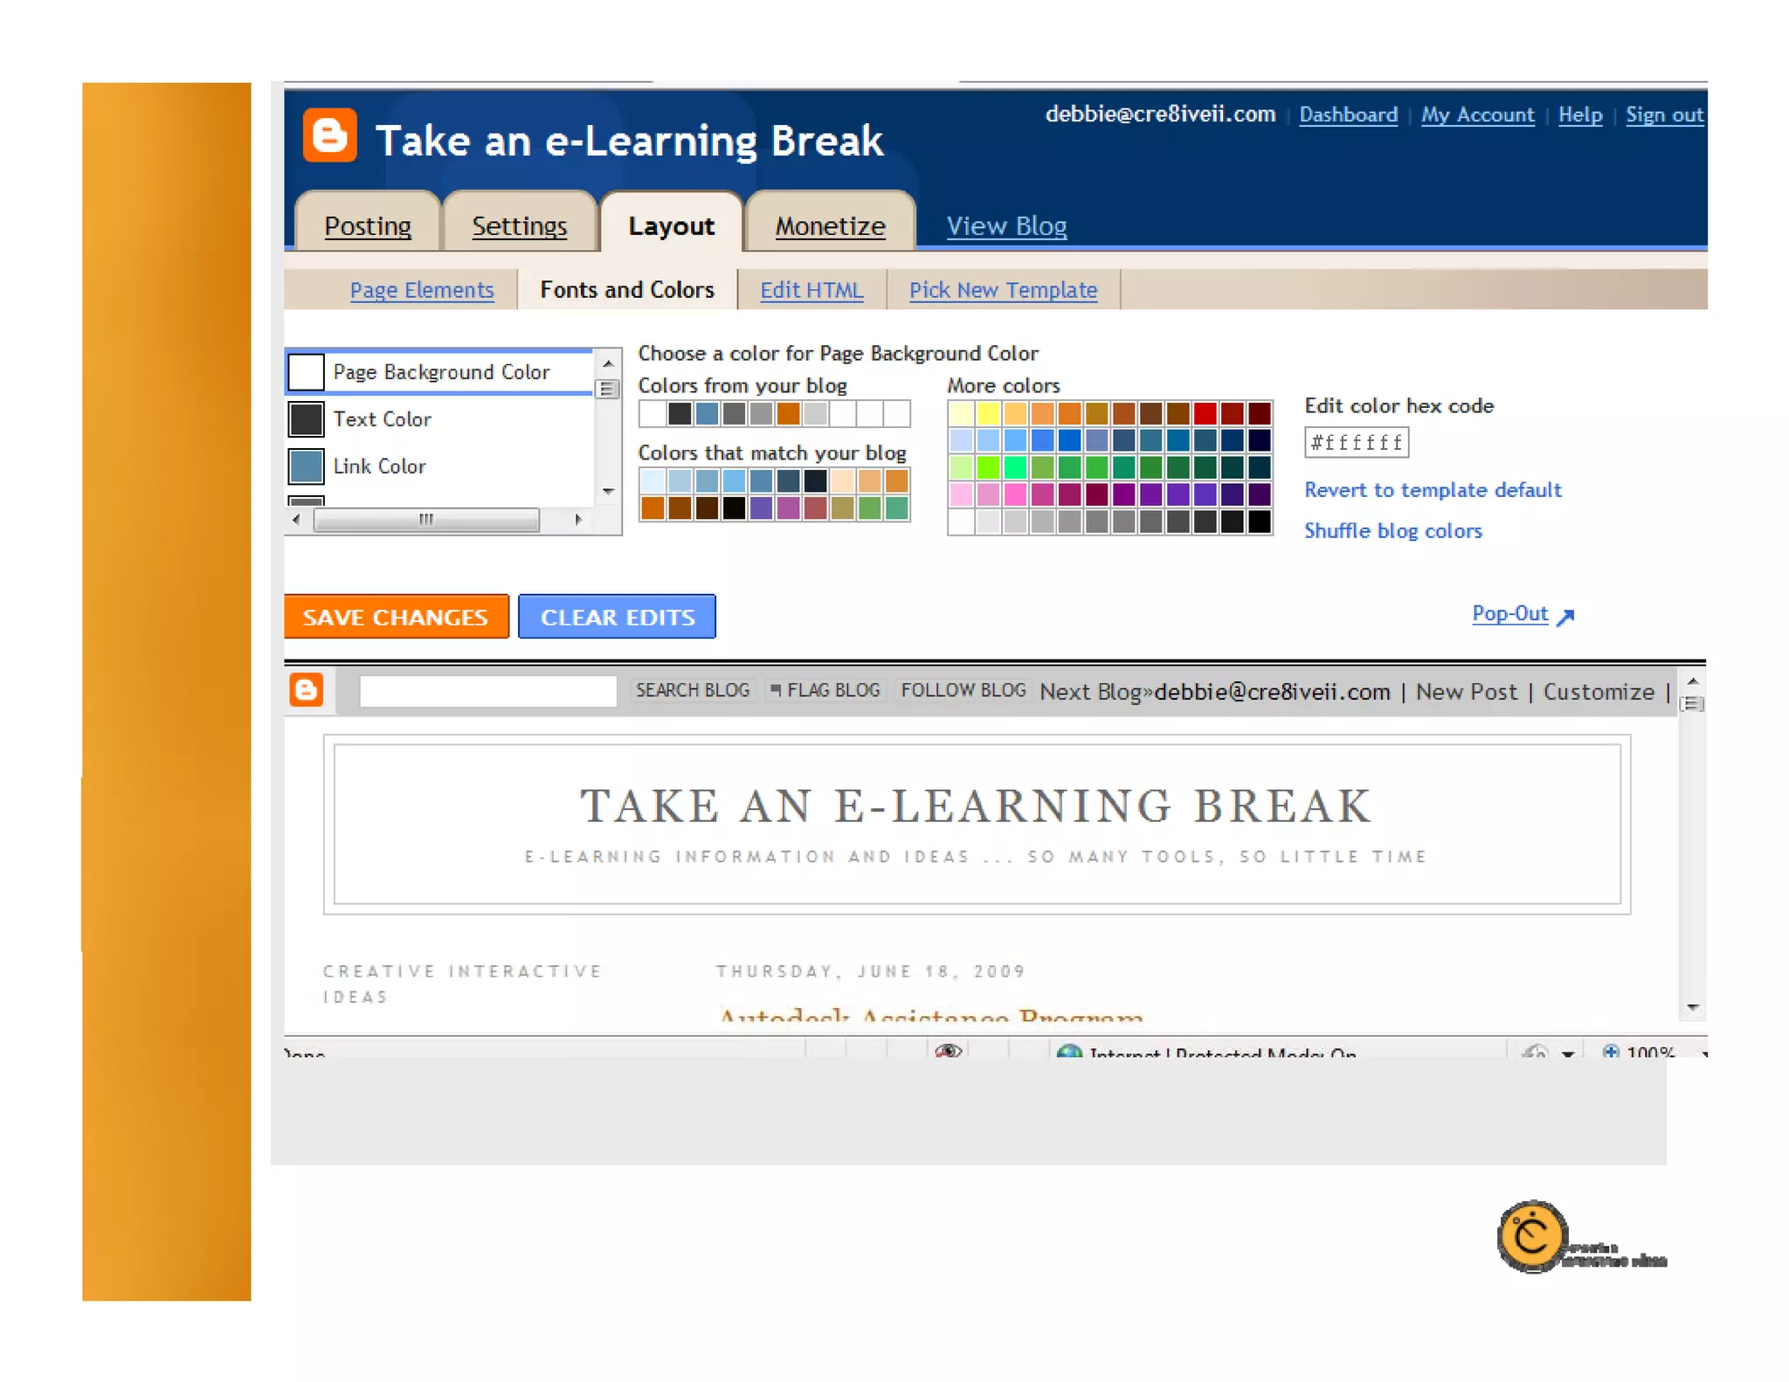Pick the black swatch in More colors

[1259, 522]
